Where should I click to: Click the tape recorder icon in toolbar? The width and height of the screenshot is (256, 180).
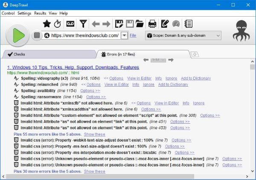click(x=70, y=24)
